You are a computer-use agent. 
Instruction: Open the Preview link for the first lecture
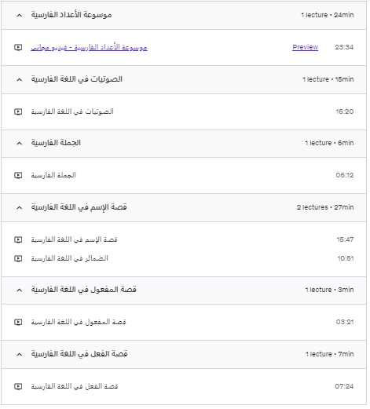pyautogui.click(x=305, y=47)
